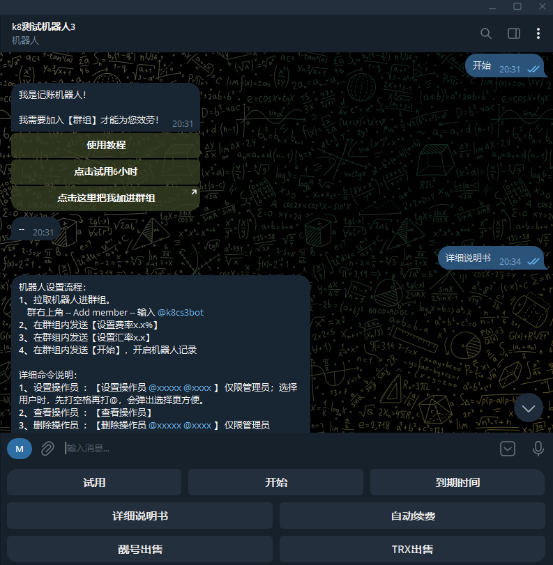Open the @k8cs3bot mention link
Viewport: 553px width, 565px height.
click(181, 312)
